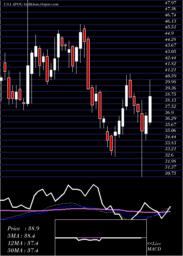Click the last white candlestick on the right
This screenshot has height=256, width=183.
click(150, 109)
